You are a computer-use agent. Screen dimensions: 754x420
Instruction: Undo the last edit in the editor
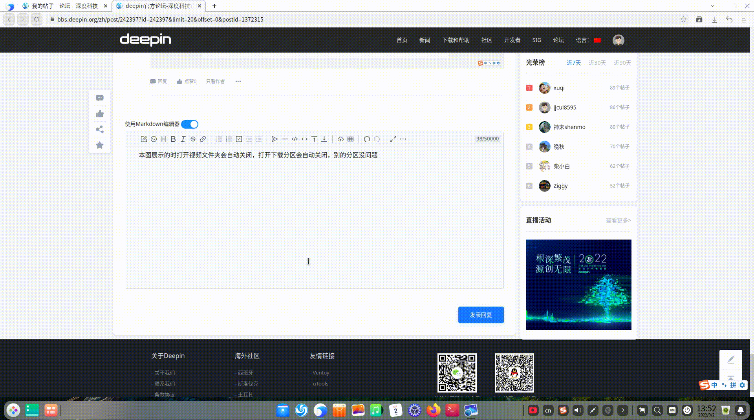click(x=366, y=139)
